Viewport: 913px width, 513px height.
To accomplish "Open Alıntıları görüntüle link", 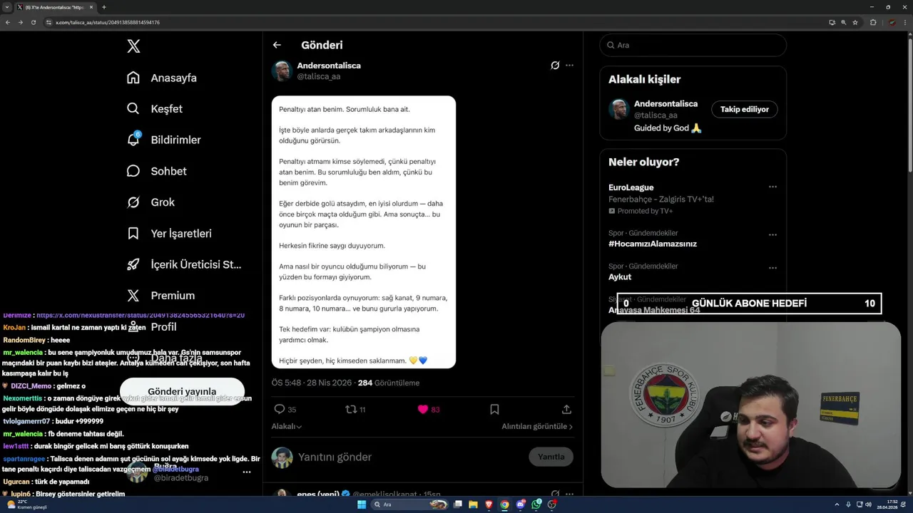I will point(537,426).
